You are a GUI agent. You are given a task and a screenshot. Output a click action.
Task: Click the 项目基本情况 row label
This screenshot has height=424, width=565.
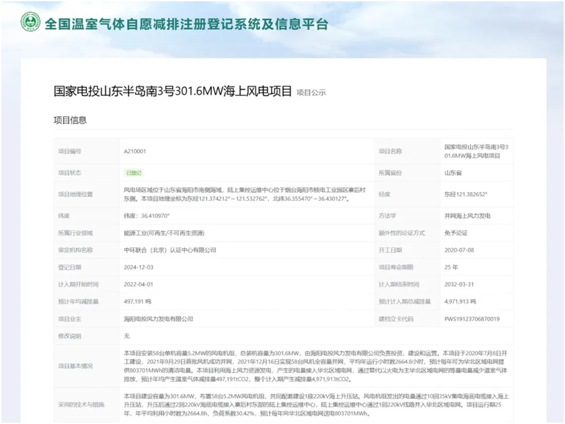[75, 365]
